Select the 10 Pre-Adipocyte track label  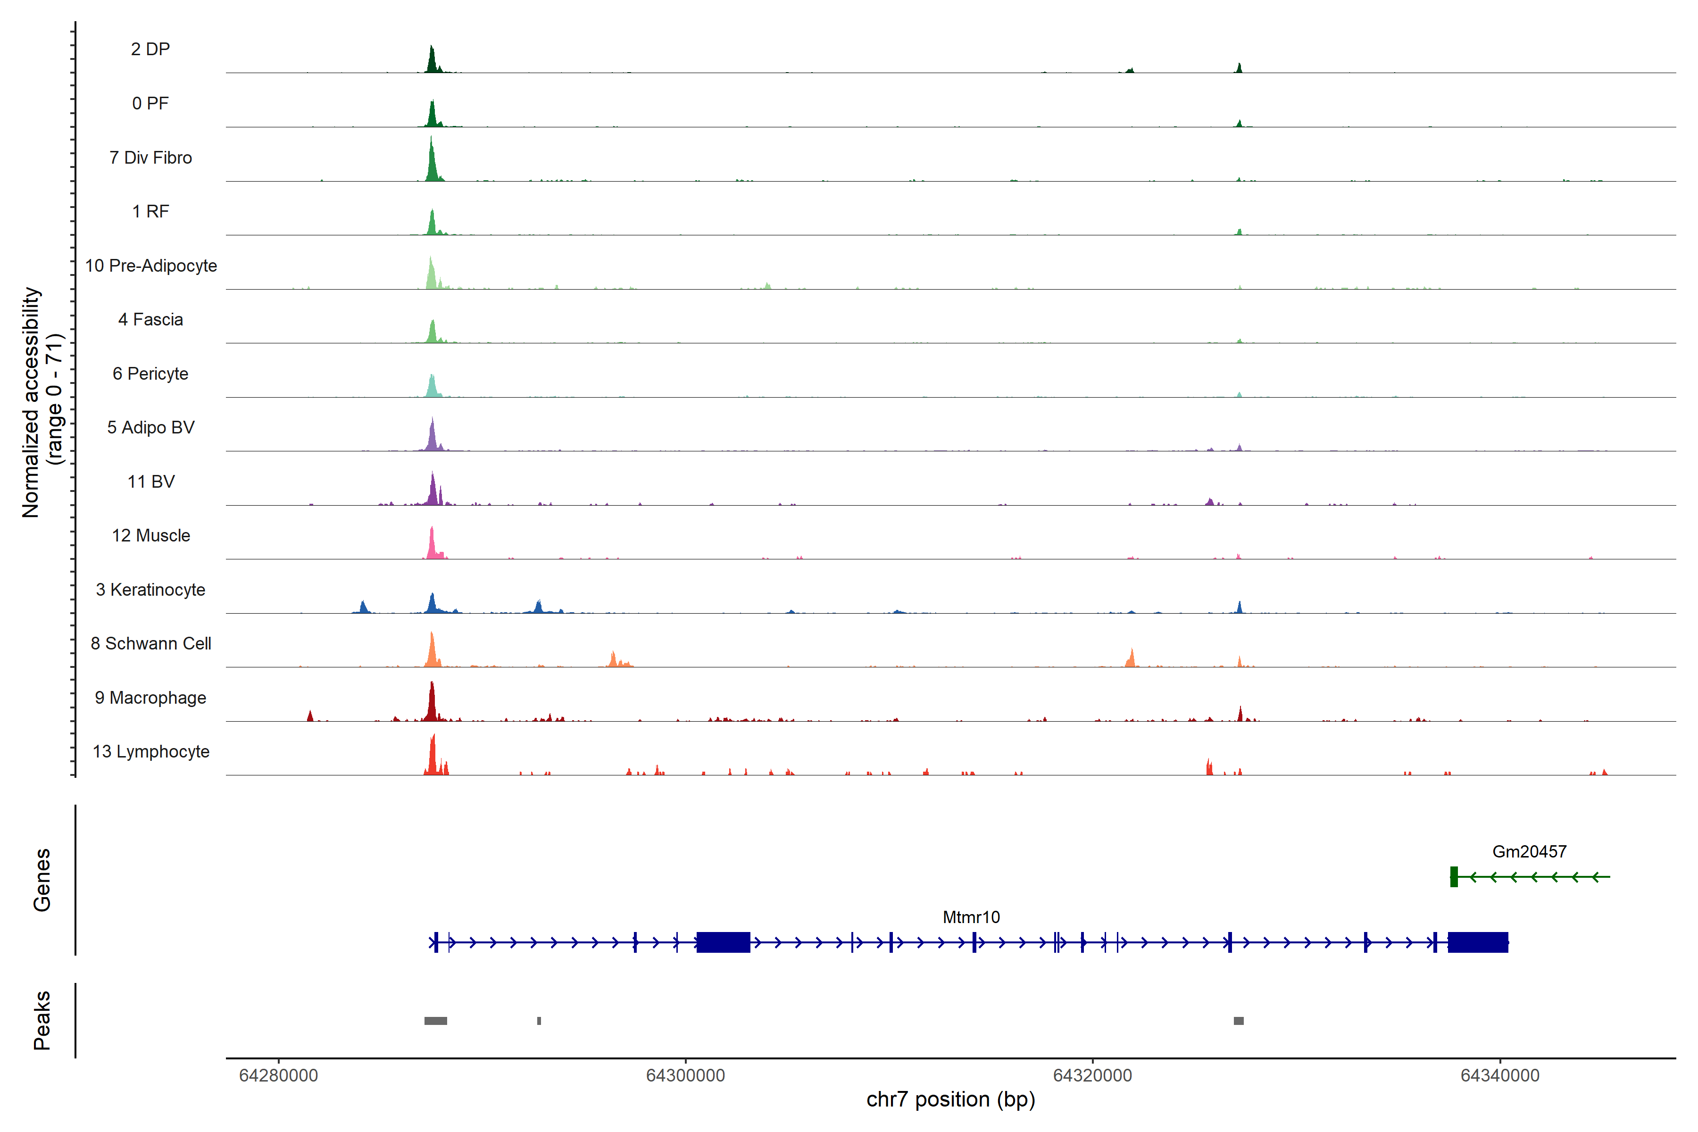[151, 266]
